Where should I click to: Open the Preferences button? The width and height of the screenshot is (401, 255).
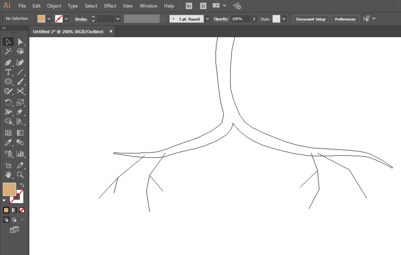point(345,19)
